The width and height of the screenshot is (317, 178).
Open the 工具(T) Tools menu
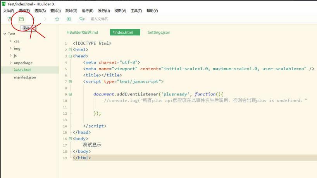pos(136,11)
